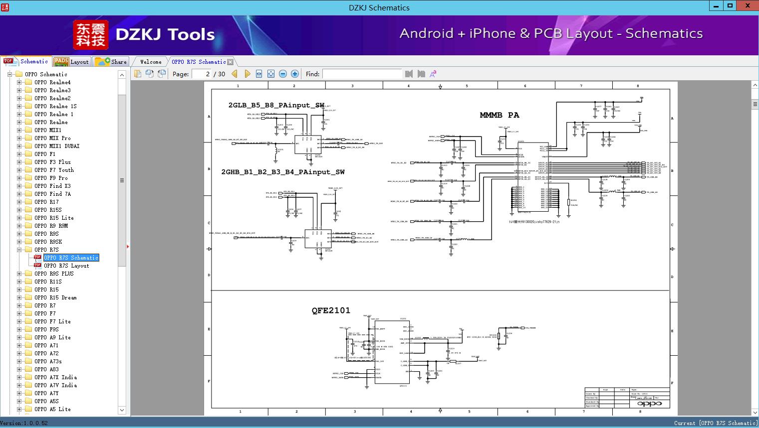Click the 2GHB_B1_B2_B3_B4_PAinput_SW heading
The height and width of the screenshot is (428, 759).
click(x=283, y=172)
